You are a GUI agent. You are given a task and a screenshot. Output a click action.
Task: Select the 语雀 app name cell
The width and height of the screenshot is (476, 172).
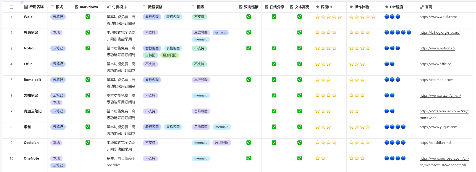click(x=27, y=127)
